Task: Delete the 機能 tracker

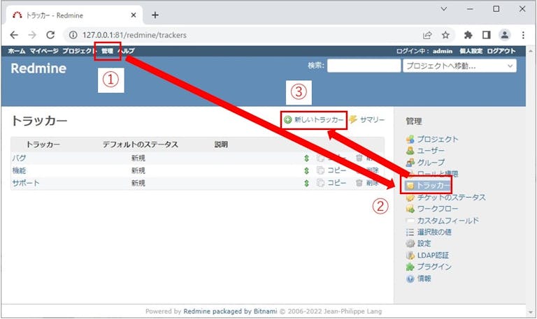Action: click(x=367, y=170)
